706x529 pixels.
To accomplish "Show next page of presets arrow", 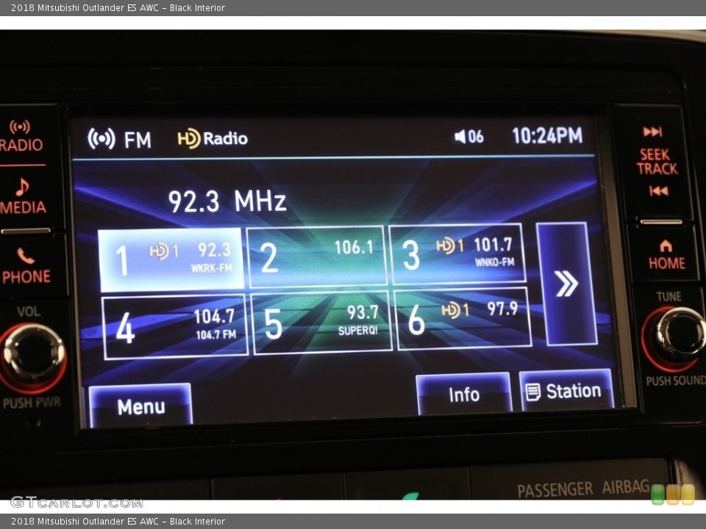I will point(566,284).
